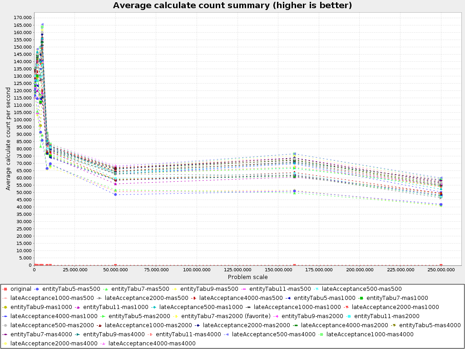465x349 pixels.
Task: Click the Problem scale x-axis label
Action: tap(247, 277)
